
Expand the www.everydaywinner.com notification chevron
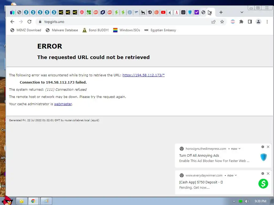point(236,175)
